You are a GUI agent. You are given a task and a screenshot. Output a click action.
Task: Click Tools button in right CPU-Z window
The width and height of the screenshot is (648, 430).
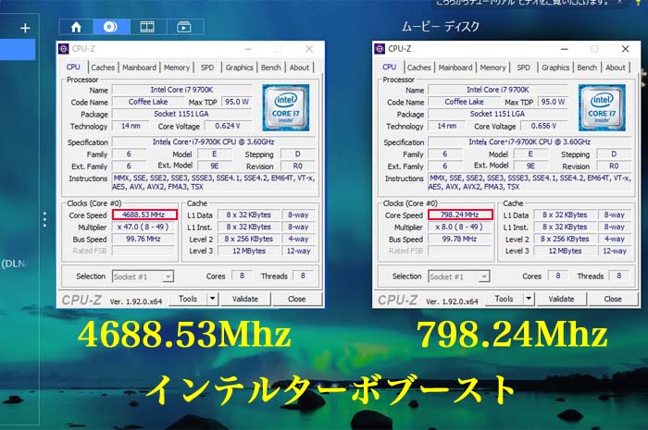point(505,299)
